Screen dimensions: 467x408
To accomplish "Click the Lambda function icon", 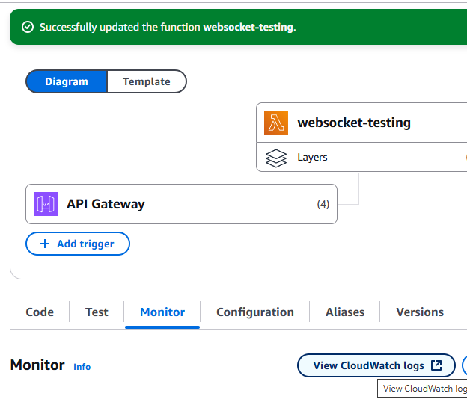I will (276, 123).
